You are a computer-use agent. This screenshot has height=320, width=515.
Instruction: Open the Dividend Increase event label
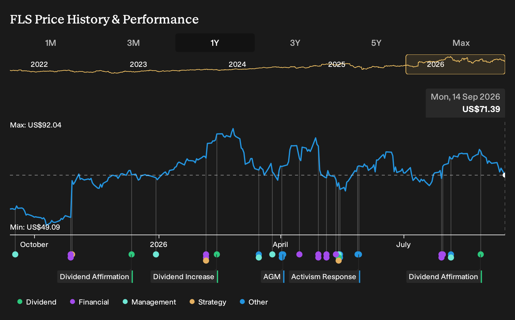[x=184, y=277]
